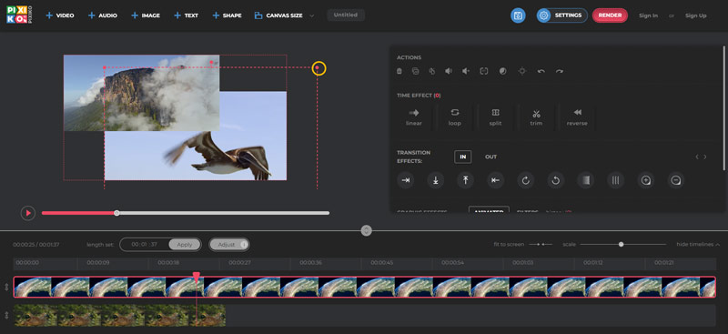Select the split time effect
The width and height of the screenshot is (728, 334).
(x=495, y=117)
